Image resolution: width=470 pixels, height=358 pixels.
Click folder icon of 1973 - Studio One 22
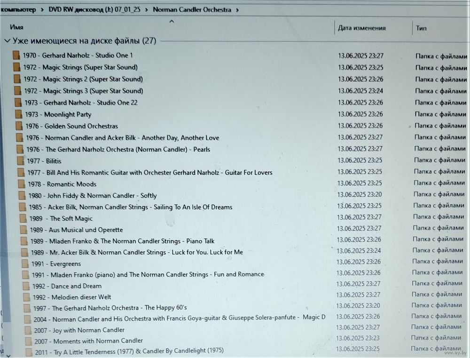click(x=18, y=103)
